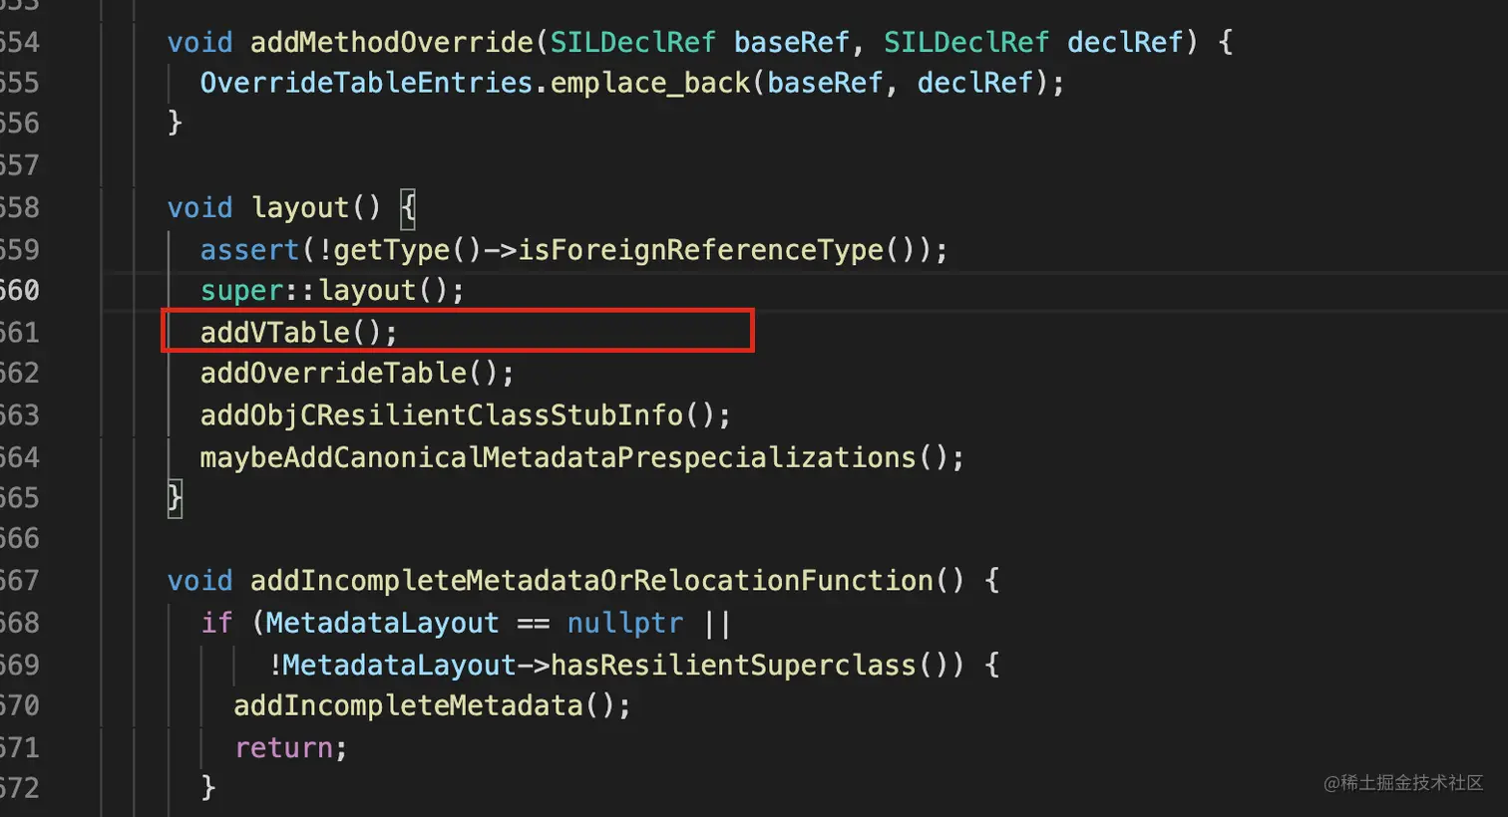Screen dimensions: 1508x817
Task: Click the void layout() declaration
Action: point(274,207)
